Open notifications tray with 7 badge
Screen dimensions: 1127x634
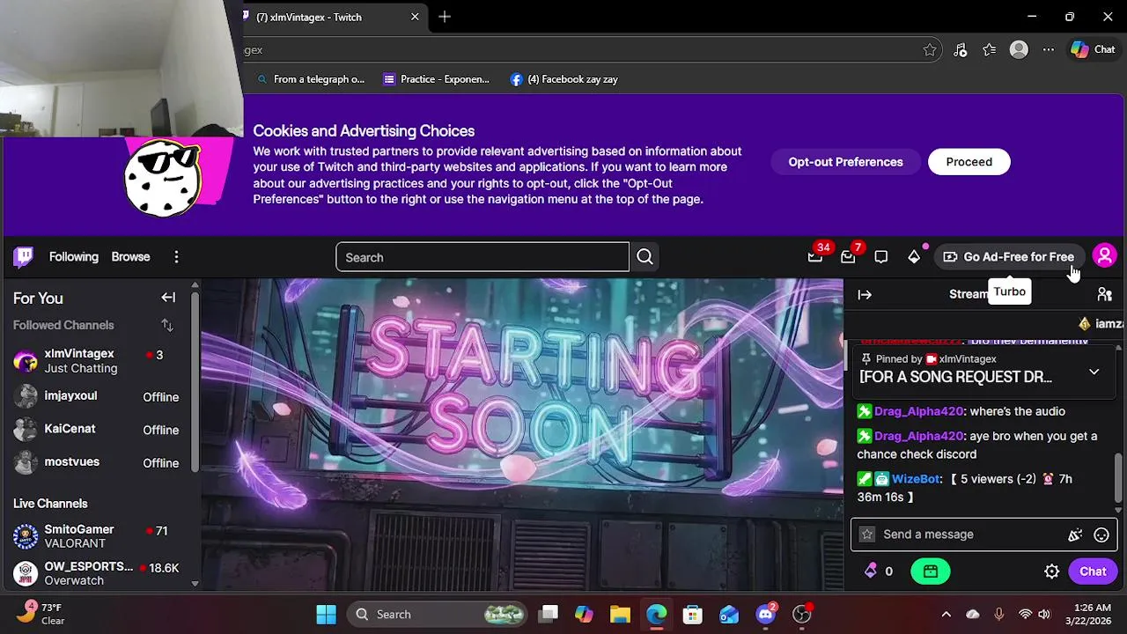pyautogui.click(x=848, y=257)
